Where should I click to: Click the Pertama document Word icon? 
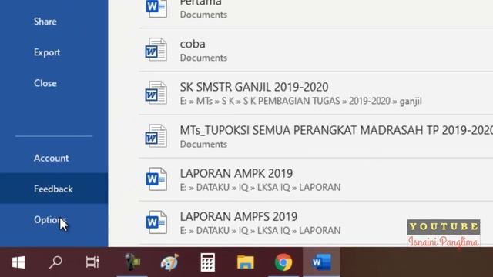pyautogui.click(x=156, y=8)
